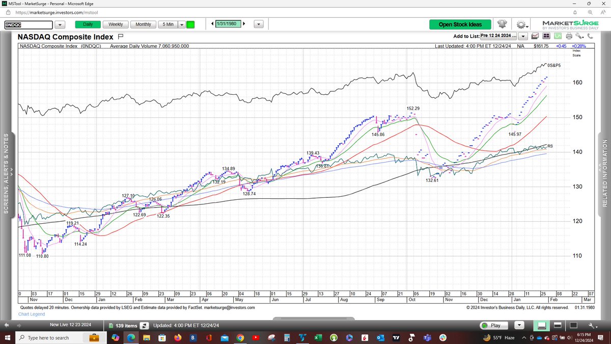Screen dimensions: 611x344
Task: Click the chart view icon beside Add to List
Action: coord(535,36)
